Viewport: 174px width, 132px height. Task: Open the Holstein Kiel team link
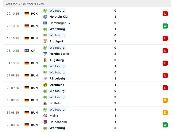(59, 17)
